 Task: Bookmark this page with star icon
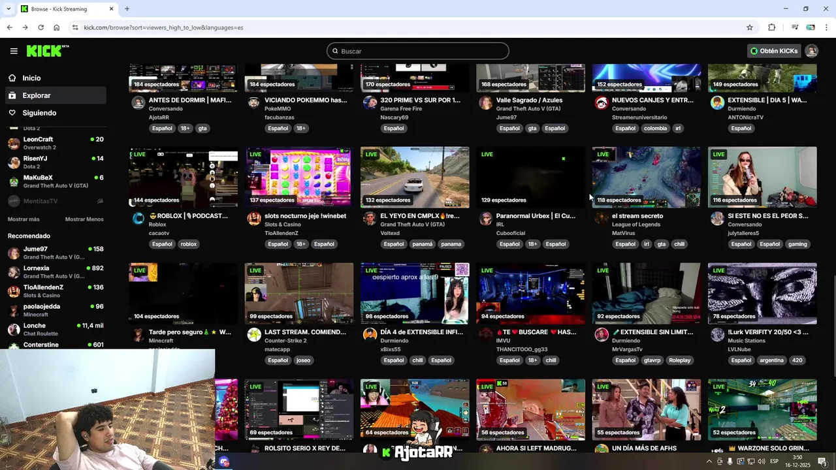(x=750, y=27)
